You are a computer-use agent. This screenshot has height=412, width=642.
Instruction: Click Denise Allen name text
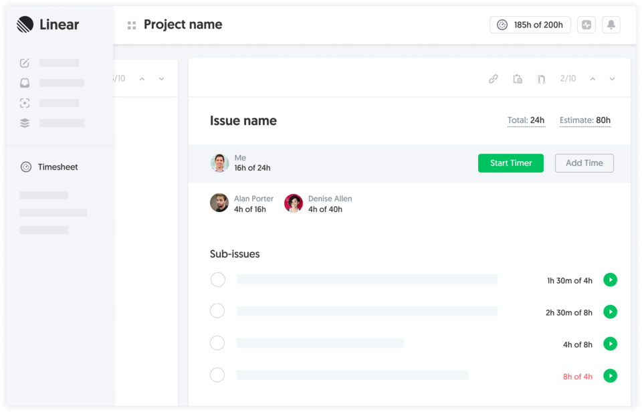point(330,199)
